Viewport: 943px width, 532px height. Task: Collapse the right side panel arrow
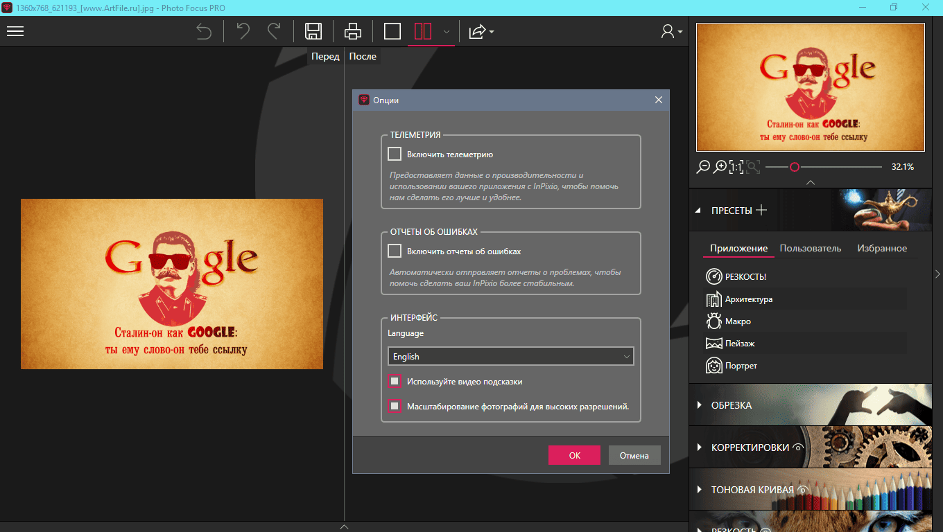[x=937, y=274]
